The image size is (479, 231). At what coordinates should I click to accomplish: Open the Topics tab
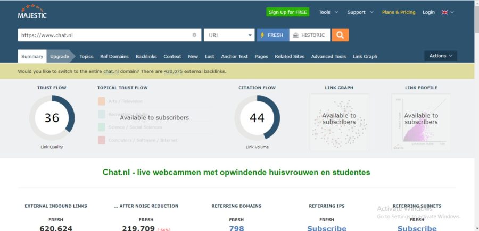86,56
